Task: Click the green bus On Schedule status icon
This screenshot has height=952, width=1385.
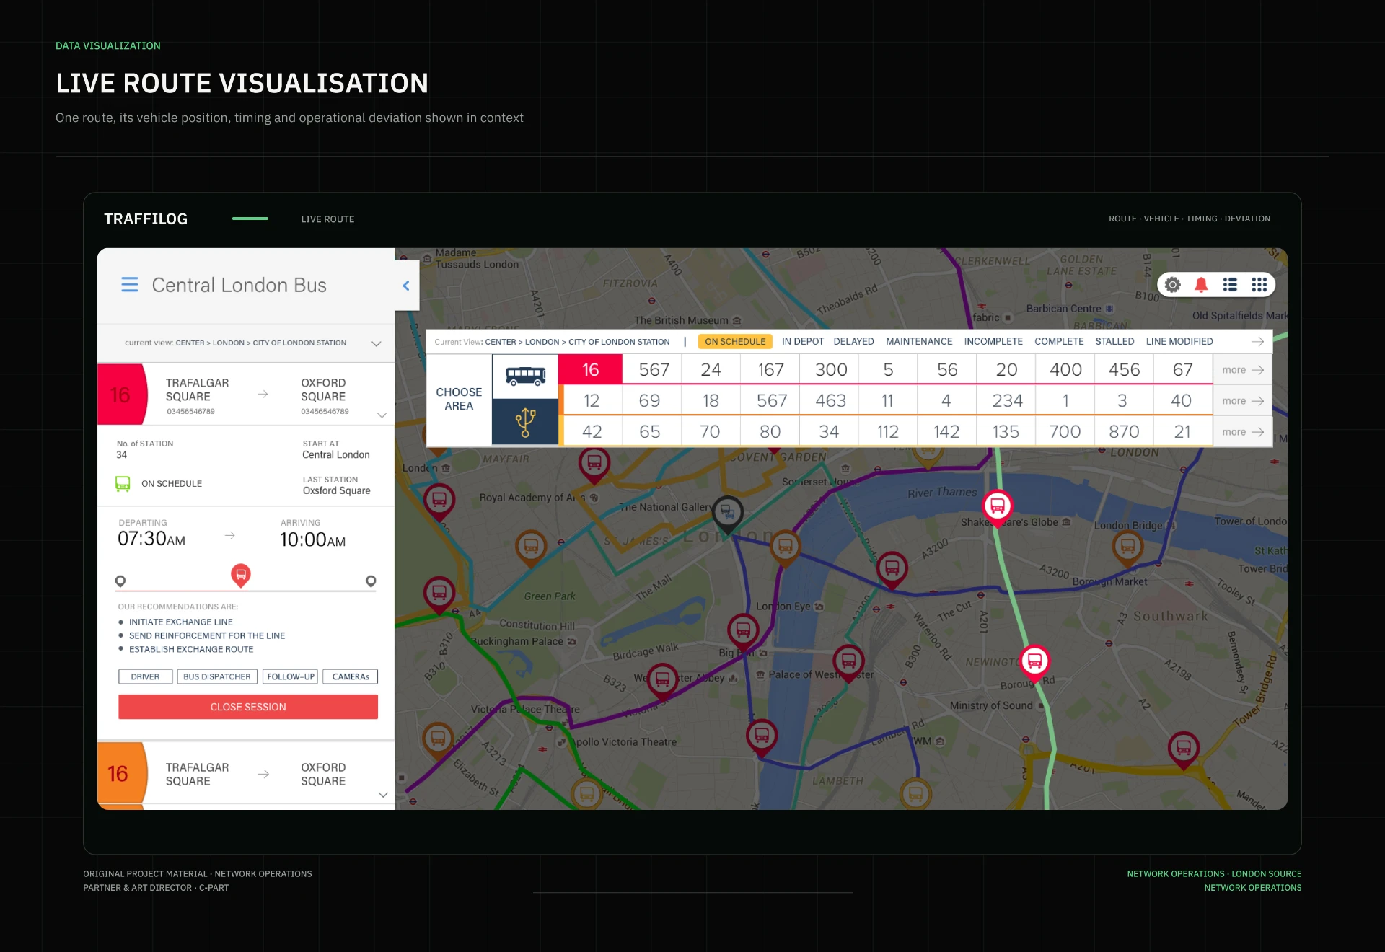Action: coord(123,483)
